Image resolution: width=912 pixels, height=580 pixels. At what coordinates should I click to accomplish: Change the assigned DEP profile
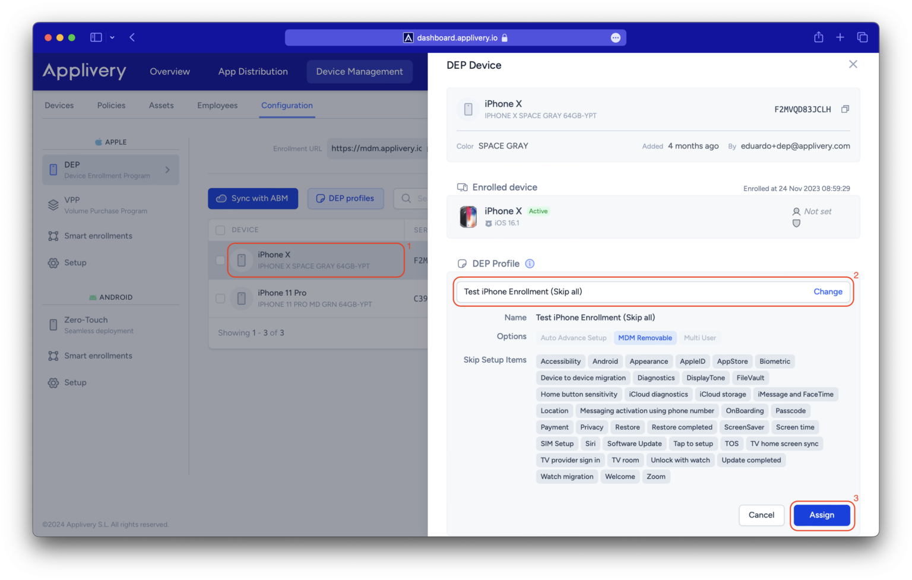(828, 291)
